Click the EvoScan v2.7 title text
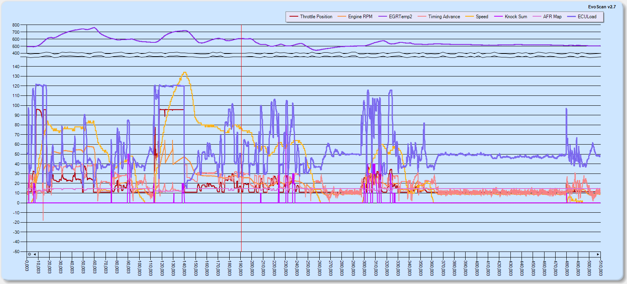This screenshot has height=284, width=627. 602,7
